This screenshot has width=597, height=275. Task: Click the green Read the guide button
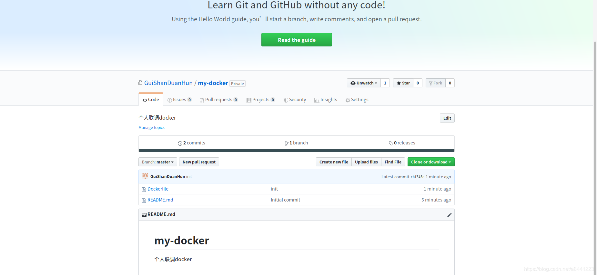pyautogui.click(x=297, y=40)
